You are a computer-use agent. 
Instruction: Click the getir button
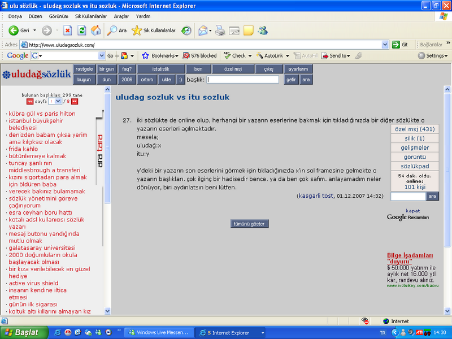tap(291, 80)
